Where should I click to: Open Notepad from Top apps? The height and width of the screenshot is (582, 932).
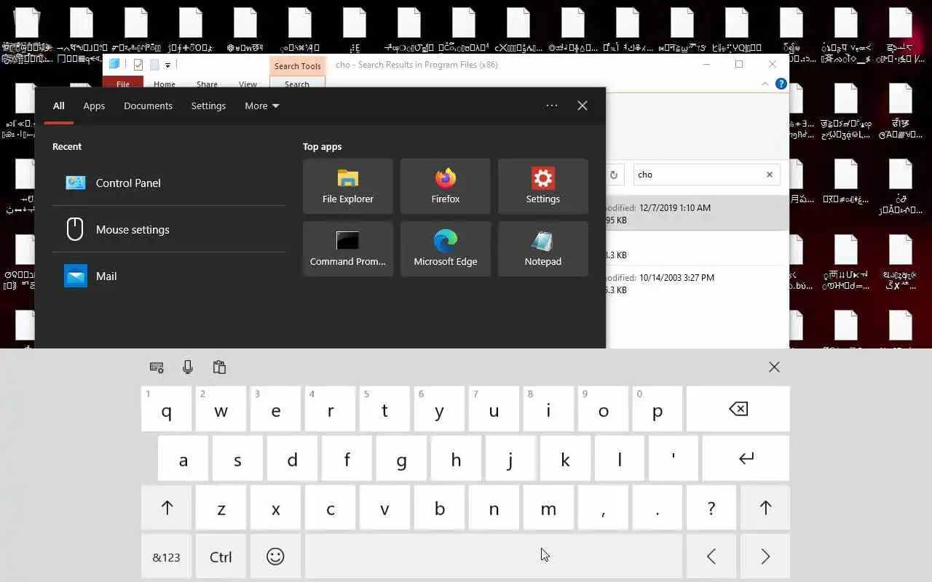tap(543, 249)
